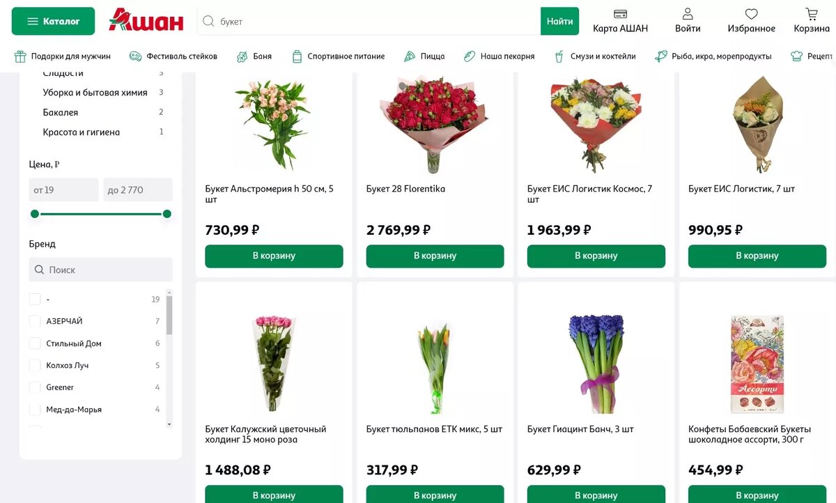
Task: Open Рыба, икра, морепродукты category
Action: pos(660,56)
